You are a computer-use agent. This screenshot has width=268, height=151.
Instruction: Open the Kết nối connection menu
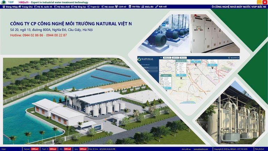click(x=161, y=7)
